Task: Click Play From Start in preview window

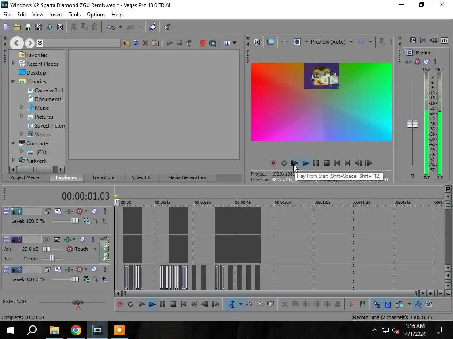Action: [x=294, y=163]
